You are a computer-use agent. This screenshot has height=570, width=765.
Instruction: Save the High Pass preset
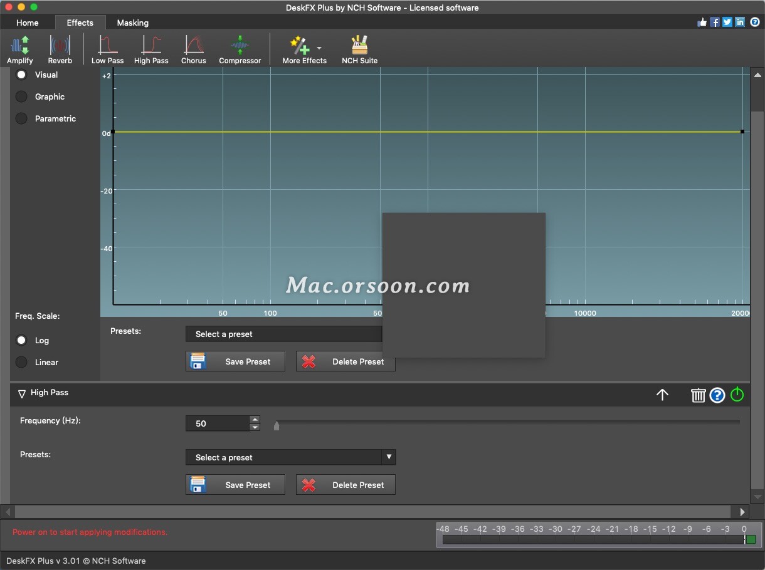(x=235, y=485)
